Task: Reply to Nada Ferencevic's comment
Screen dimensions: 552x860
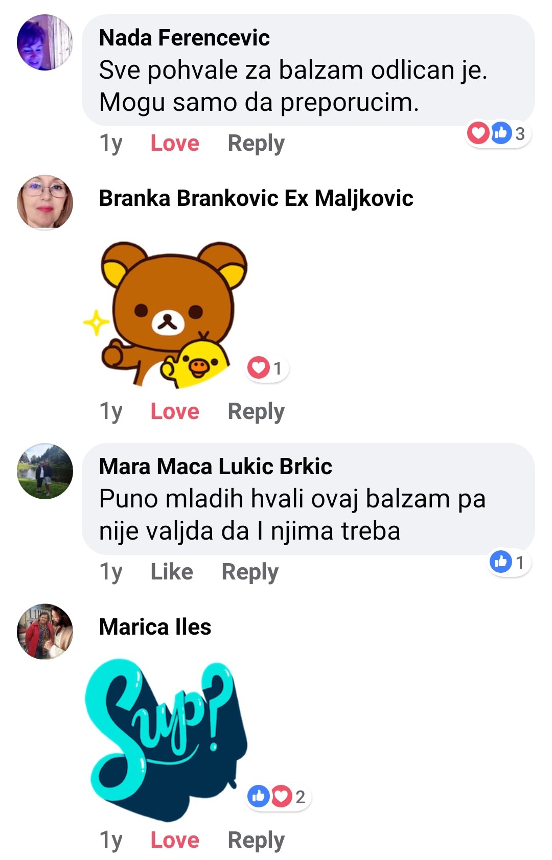Action: (x=256, y=144)
